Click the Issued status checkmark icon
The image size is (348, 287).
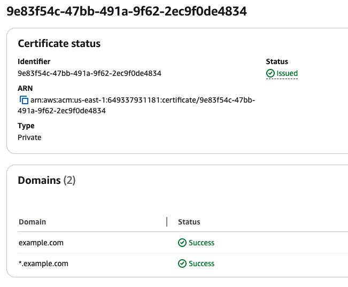(270, 73)
